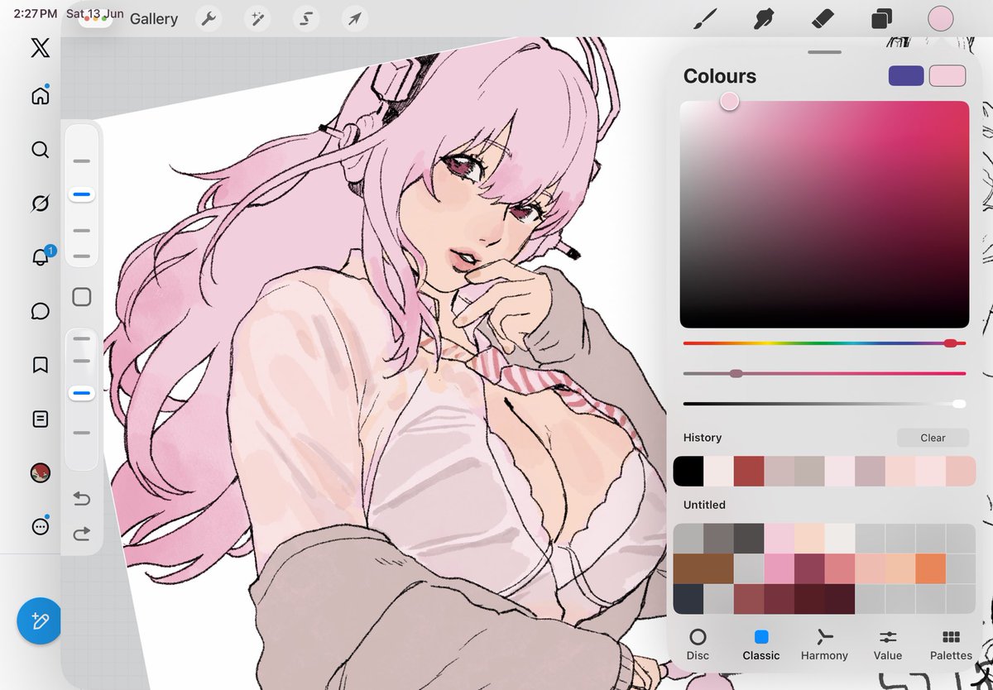Open X More options menu
Screen dimensions: 993x690
click(x=40, y=526)
